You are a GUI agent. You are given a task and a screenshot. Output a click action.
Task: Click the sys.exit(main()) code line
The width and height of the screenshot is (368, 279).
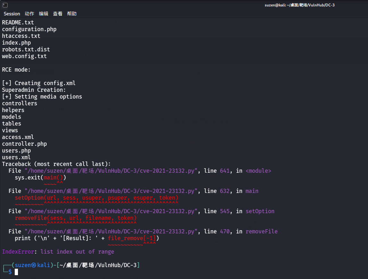click(x=40, y=178)
